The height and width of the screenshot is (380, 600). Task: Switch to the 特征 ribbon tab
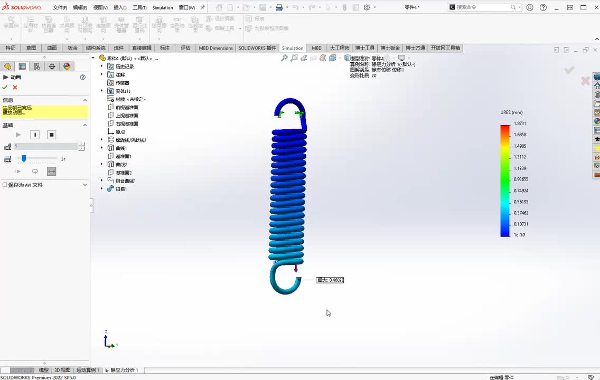click(11, 48)
